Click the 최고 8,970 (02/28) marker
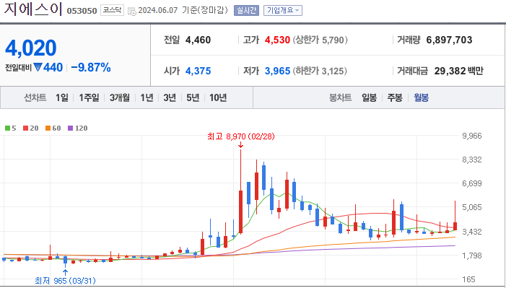The width and height of the screenshot is (506, 288). point(241,136)
